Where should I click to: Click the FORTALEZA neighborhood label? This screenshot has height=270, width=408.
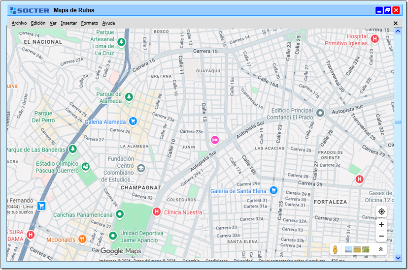pos(331,202)
